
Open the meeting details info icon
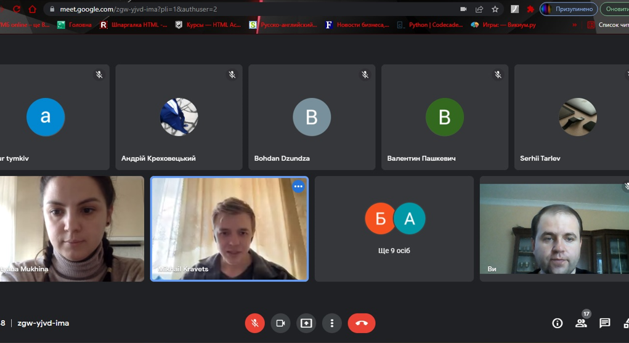(557, 323)
